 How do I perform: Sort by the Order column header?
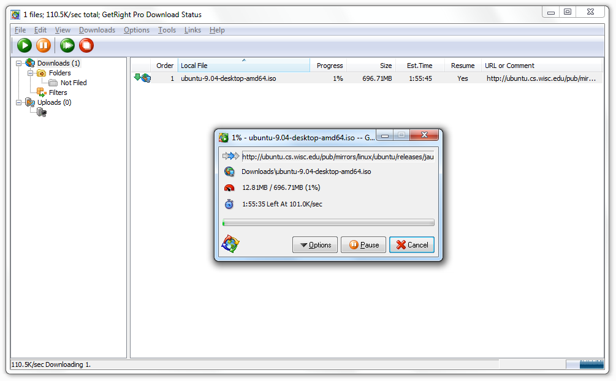point(164,66)
